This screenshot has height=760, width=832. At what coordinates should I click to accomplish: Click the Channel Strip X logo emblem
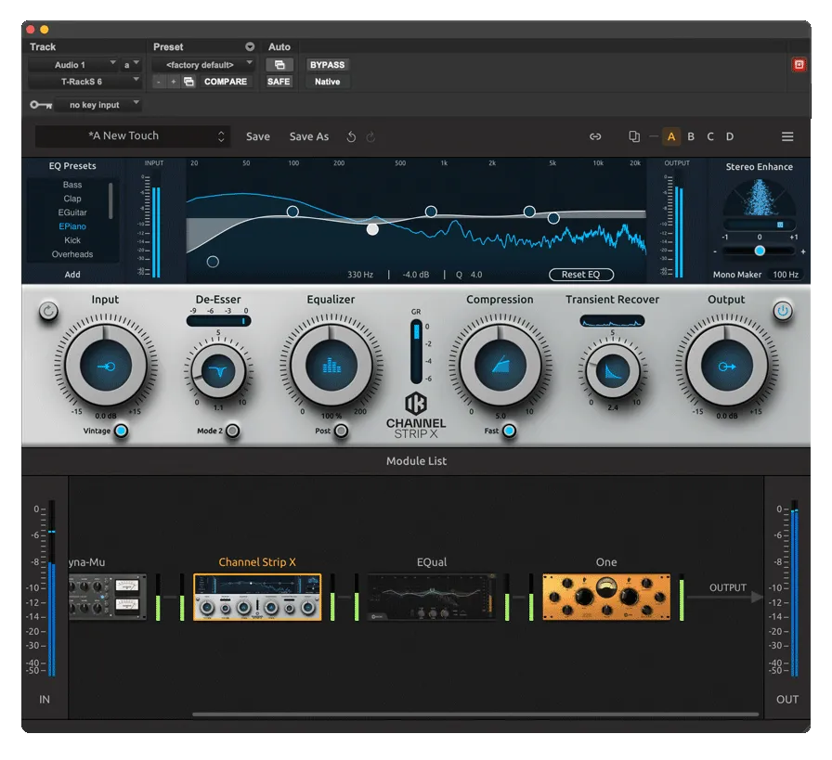click(x=414, y=402)
